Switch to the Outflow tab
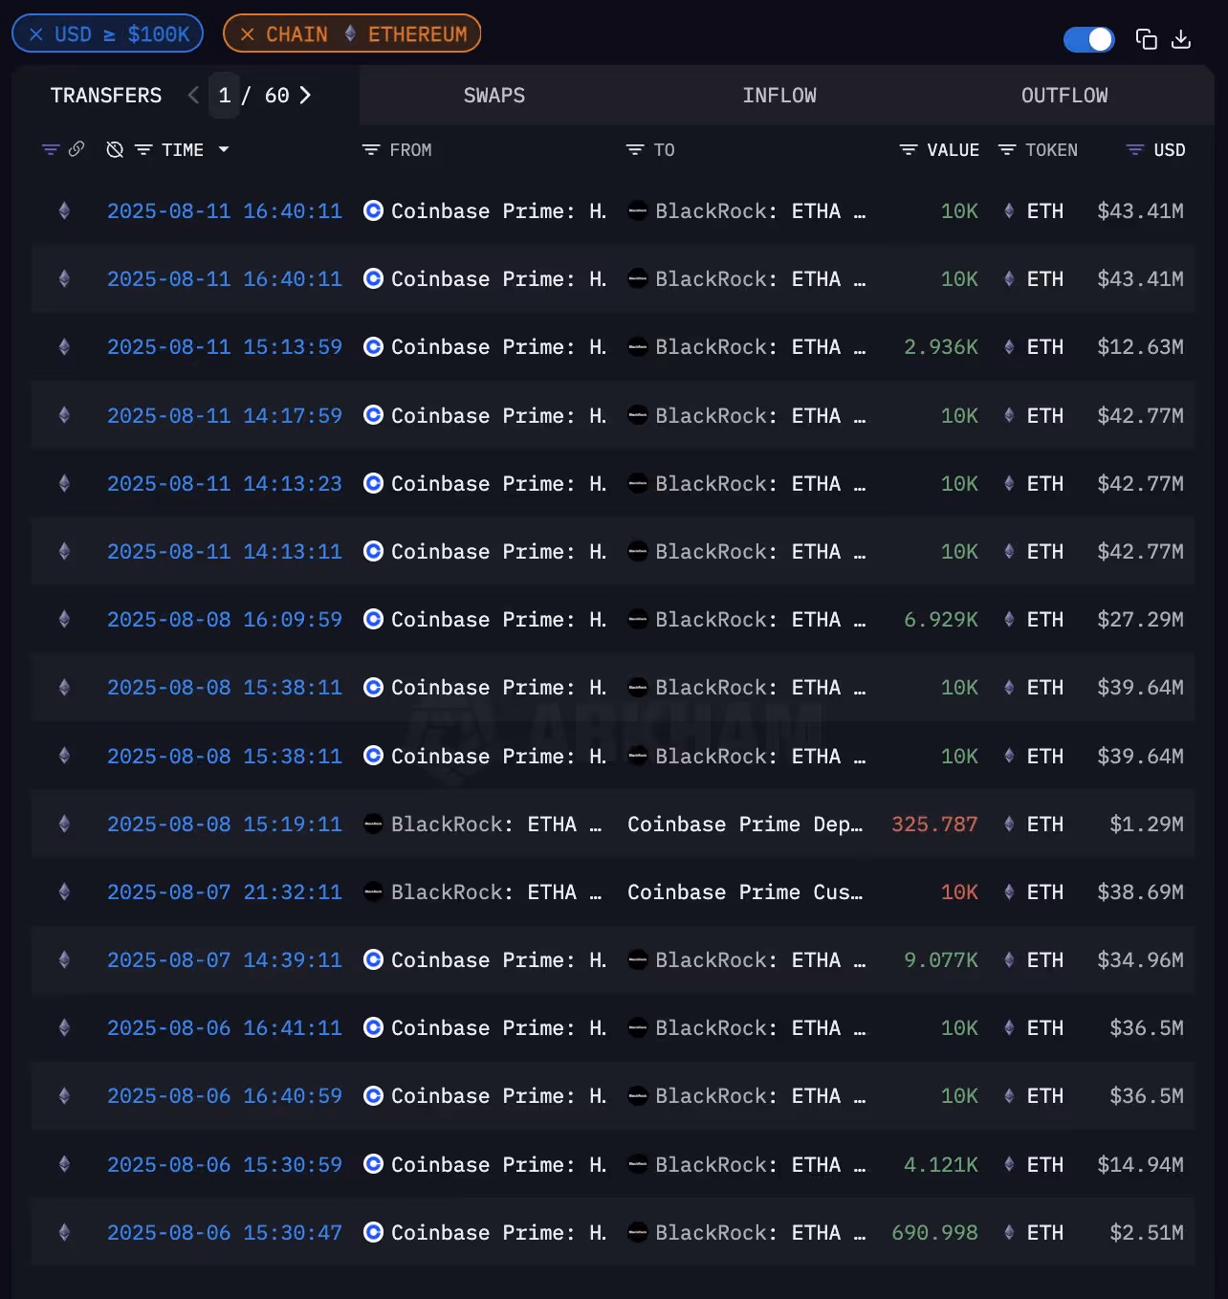 tap(1064, 96)
